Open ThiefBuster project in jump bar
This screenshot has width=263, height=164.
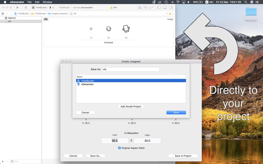(x=22, y=14)
